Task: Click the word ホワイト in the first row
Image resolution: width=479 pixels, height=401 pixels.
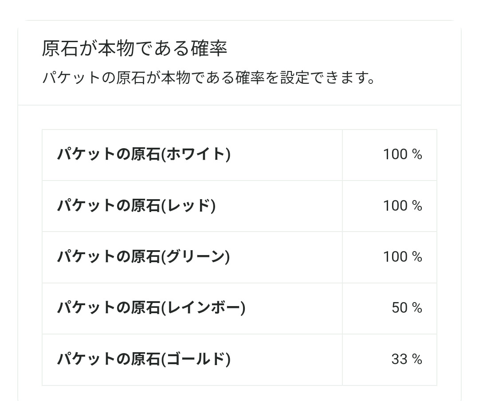Action: (x=196, y=155)
